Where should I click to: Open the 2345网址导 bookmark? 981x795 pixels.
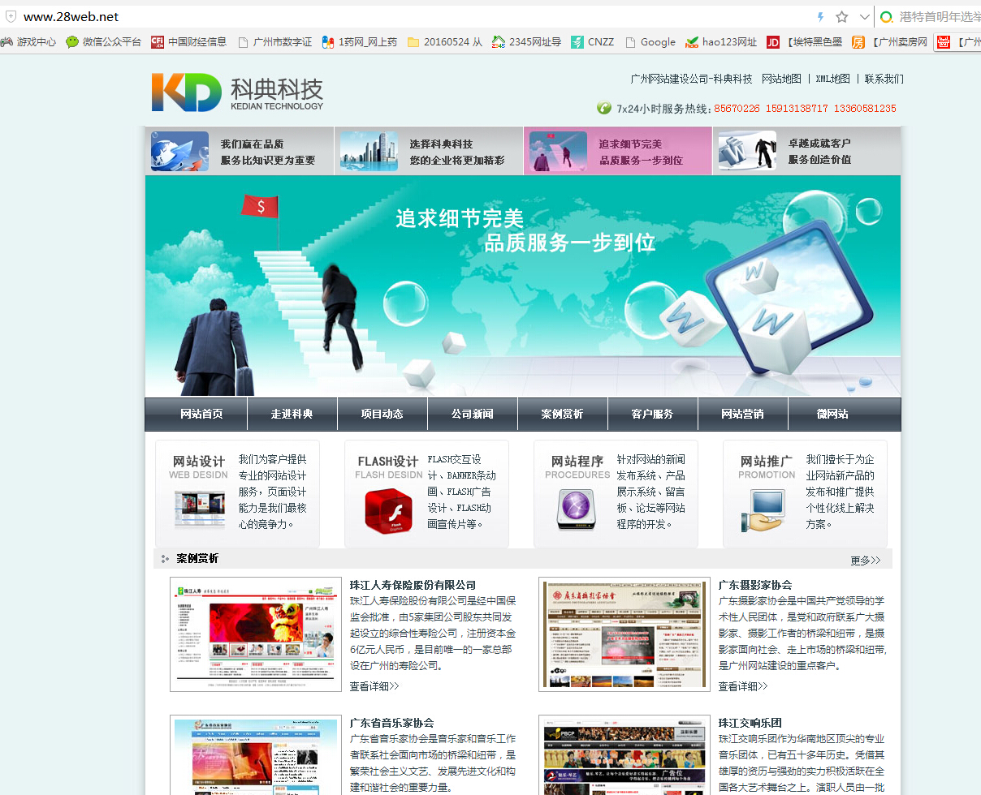pyautogui.click(x=527, y=42)
